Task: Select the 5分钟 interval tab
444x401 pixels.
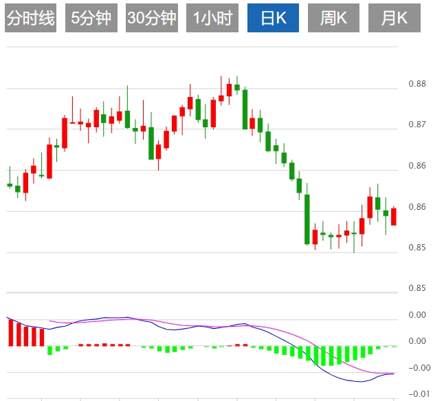Action: click(x=91, y=18)
